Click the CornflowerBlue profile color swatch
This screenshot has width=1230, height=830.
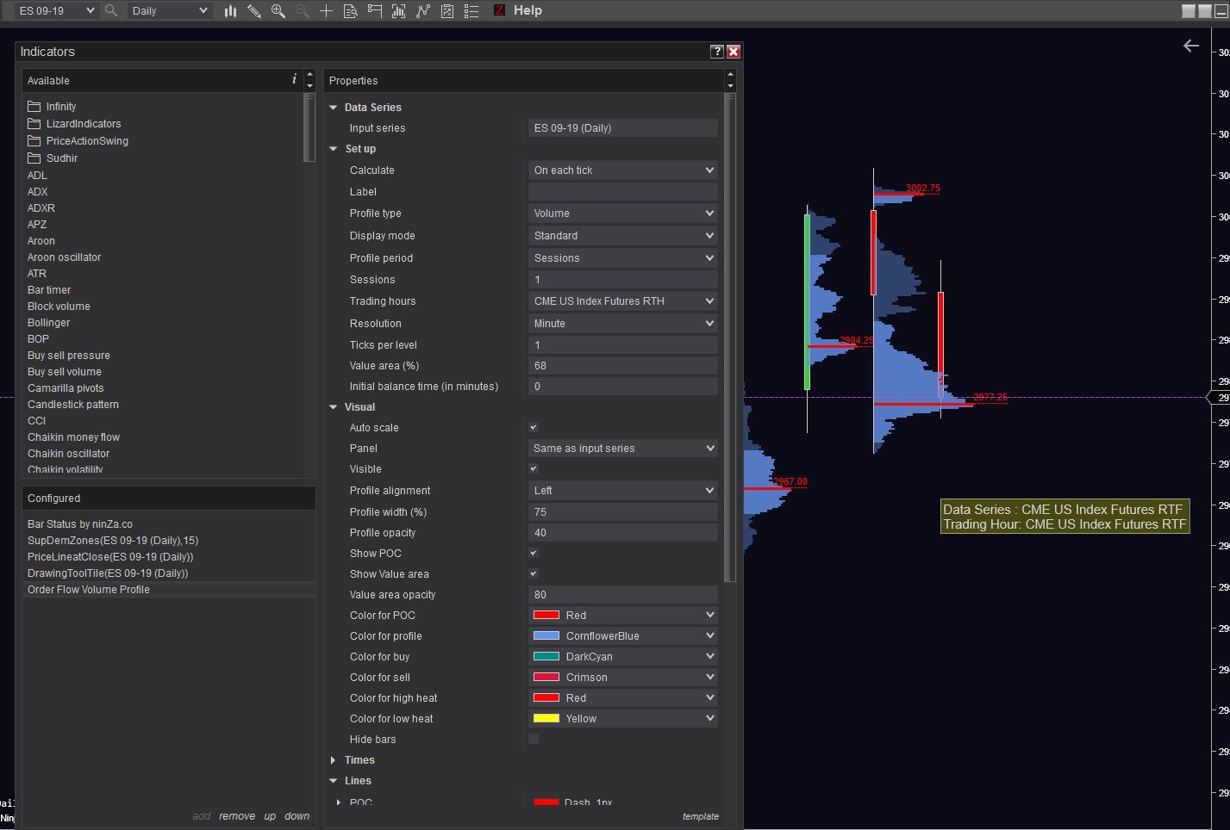point(546,636)
